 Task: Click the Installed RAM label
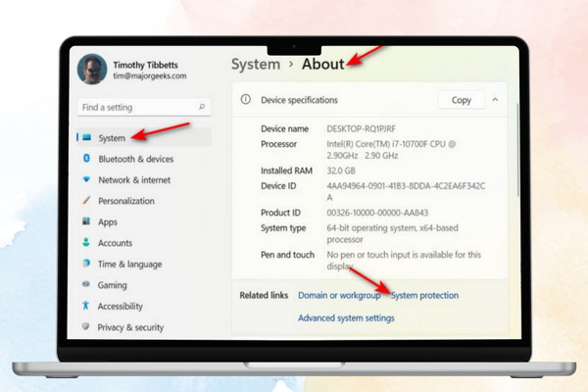(286, 171)
